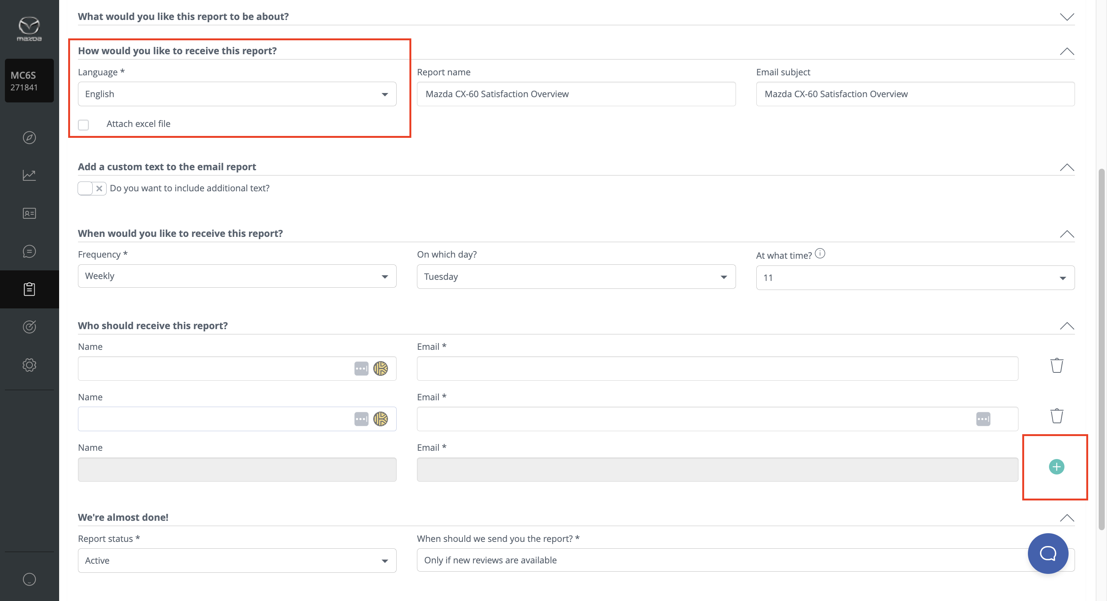Viewport: 1107px width, 601px height.
Task: Open the blue chat support bubble
Action: pyautogui.click(x=1048, y=554)
